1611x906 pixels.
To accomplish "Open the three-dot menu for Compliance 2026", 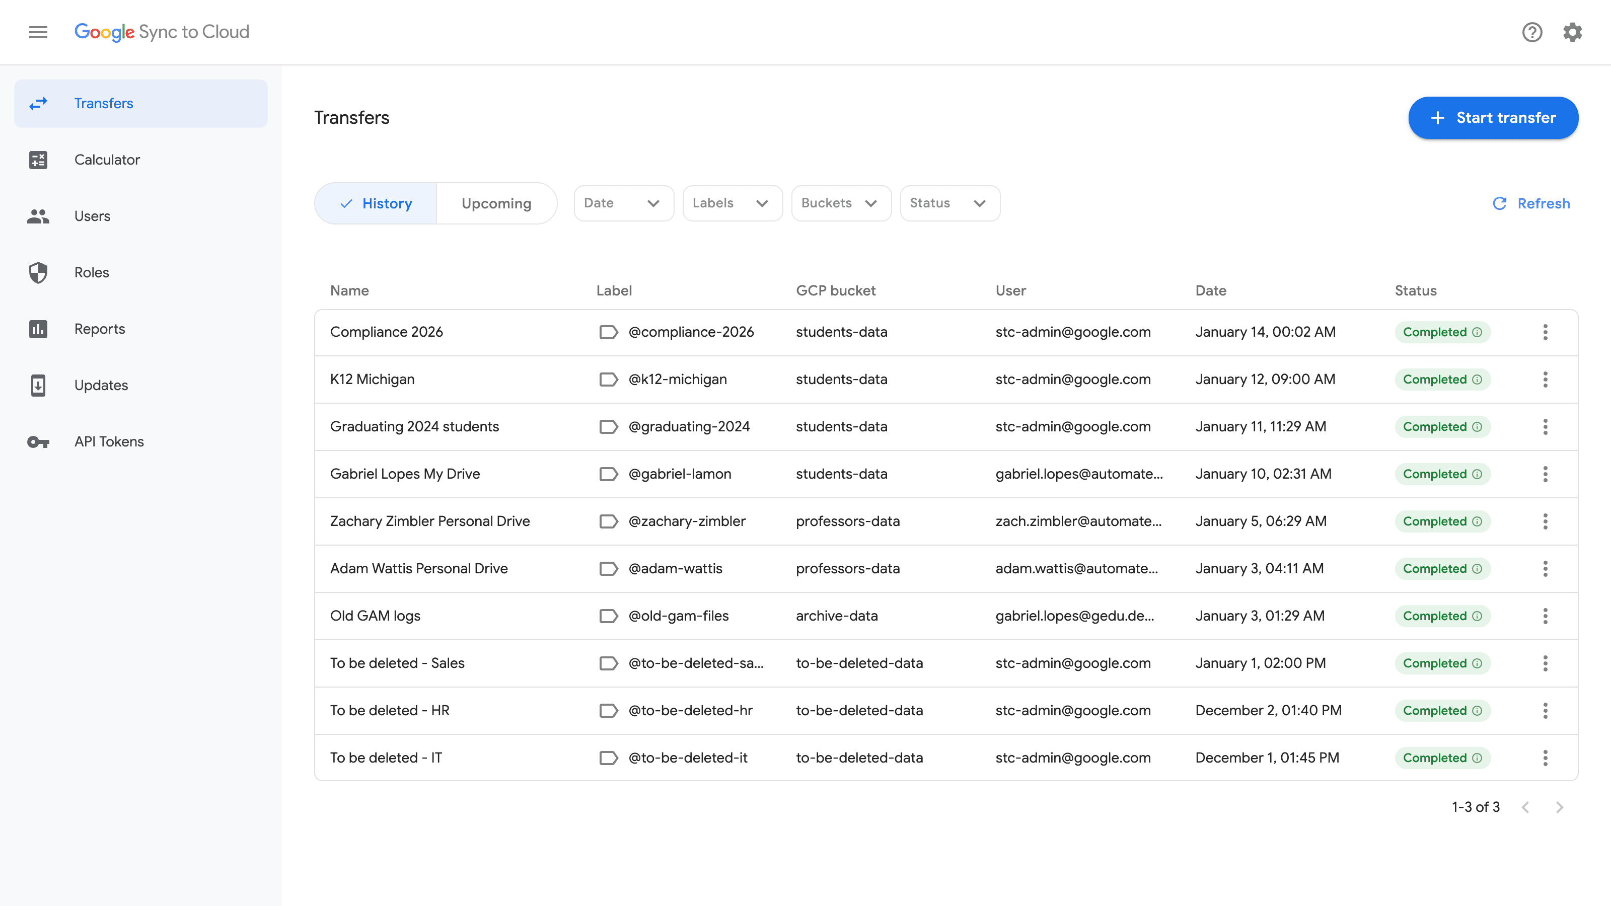I will (1546, 332).
